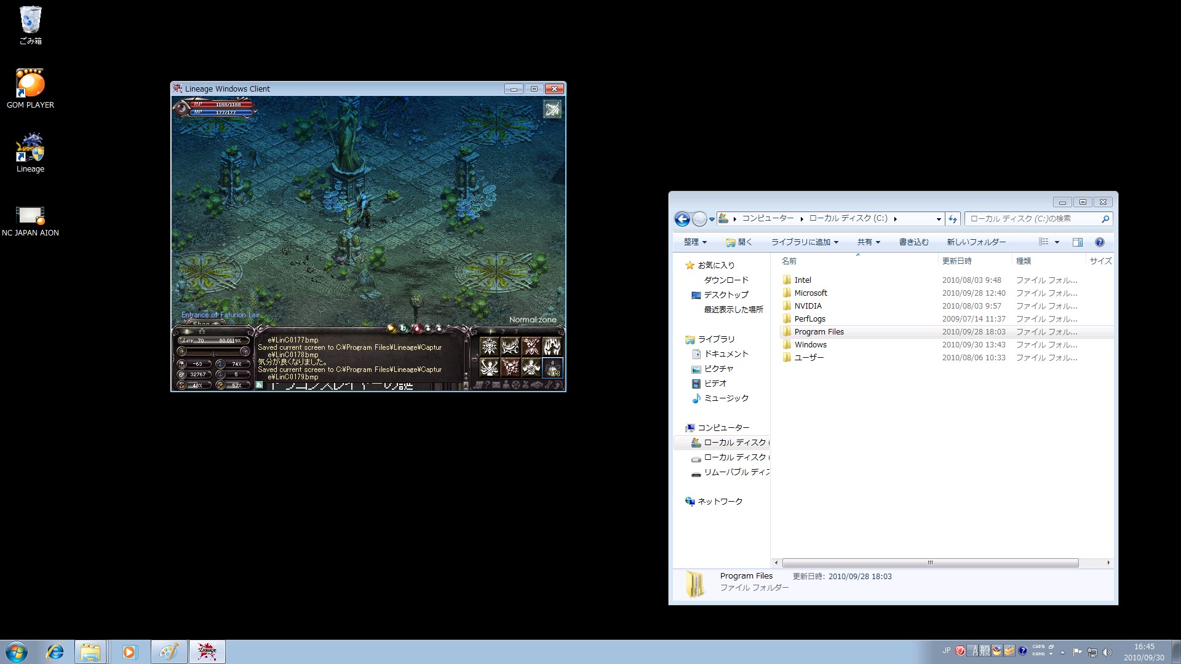1181x664 pixels.
Task: Click the crossed-swords icon at game top-right
Action: (x=552, y=110)
